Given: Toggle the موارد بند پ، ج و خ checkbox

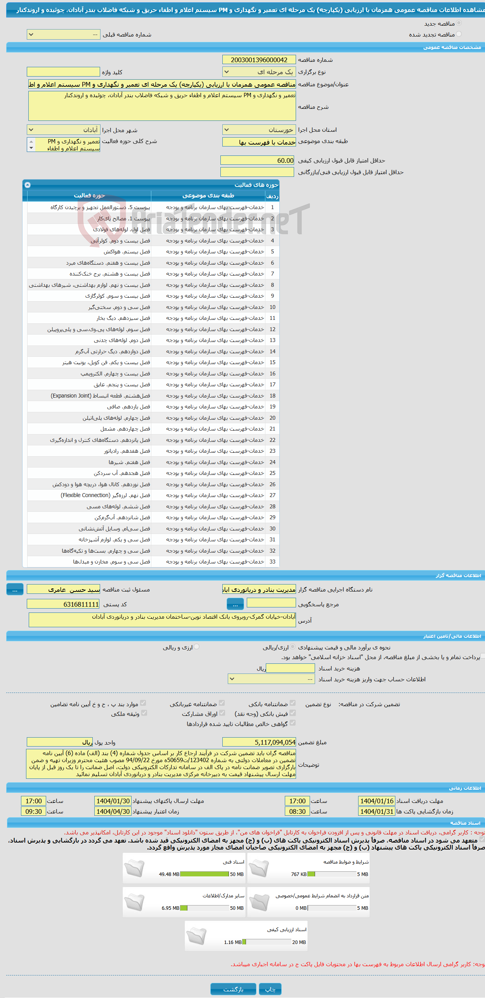Looking at the screenshot, I should pos(143,703).
